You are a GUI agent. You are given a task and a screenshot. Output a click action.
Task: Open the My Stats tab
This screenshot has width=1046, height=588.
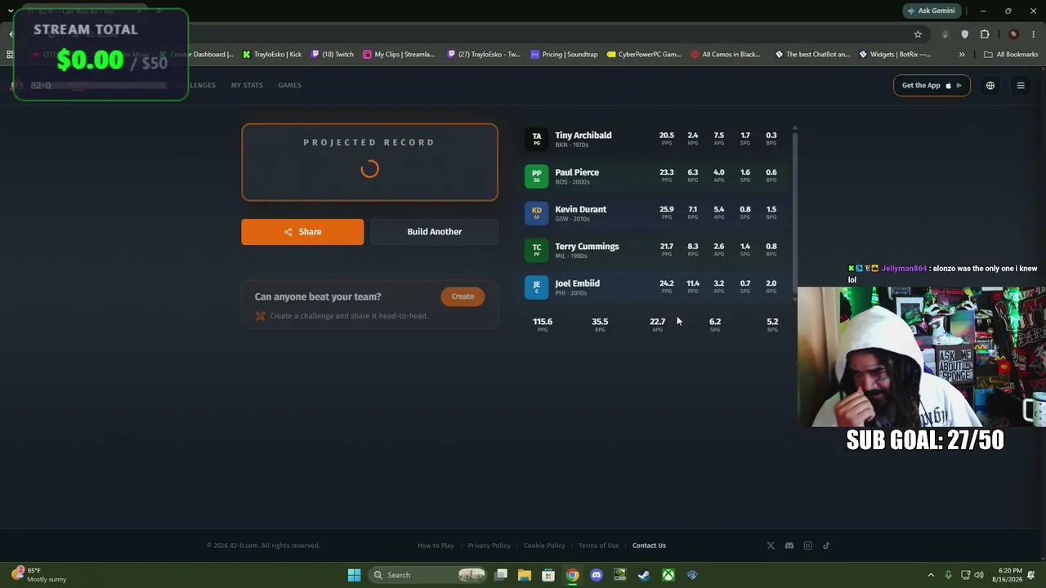(x=247, y=85)
